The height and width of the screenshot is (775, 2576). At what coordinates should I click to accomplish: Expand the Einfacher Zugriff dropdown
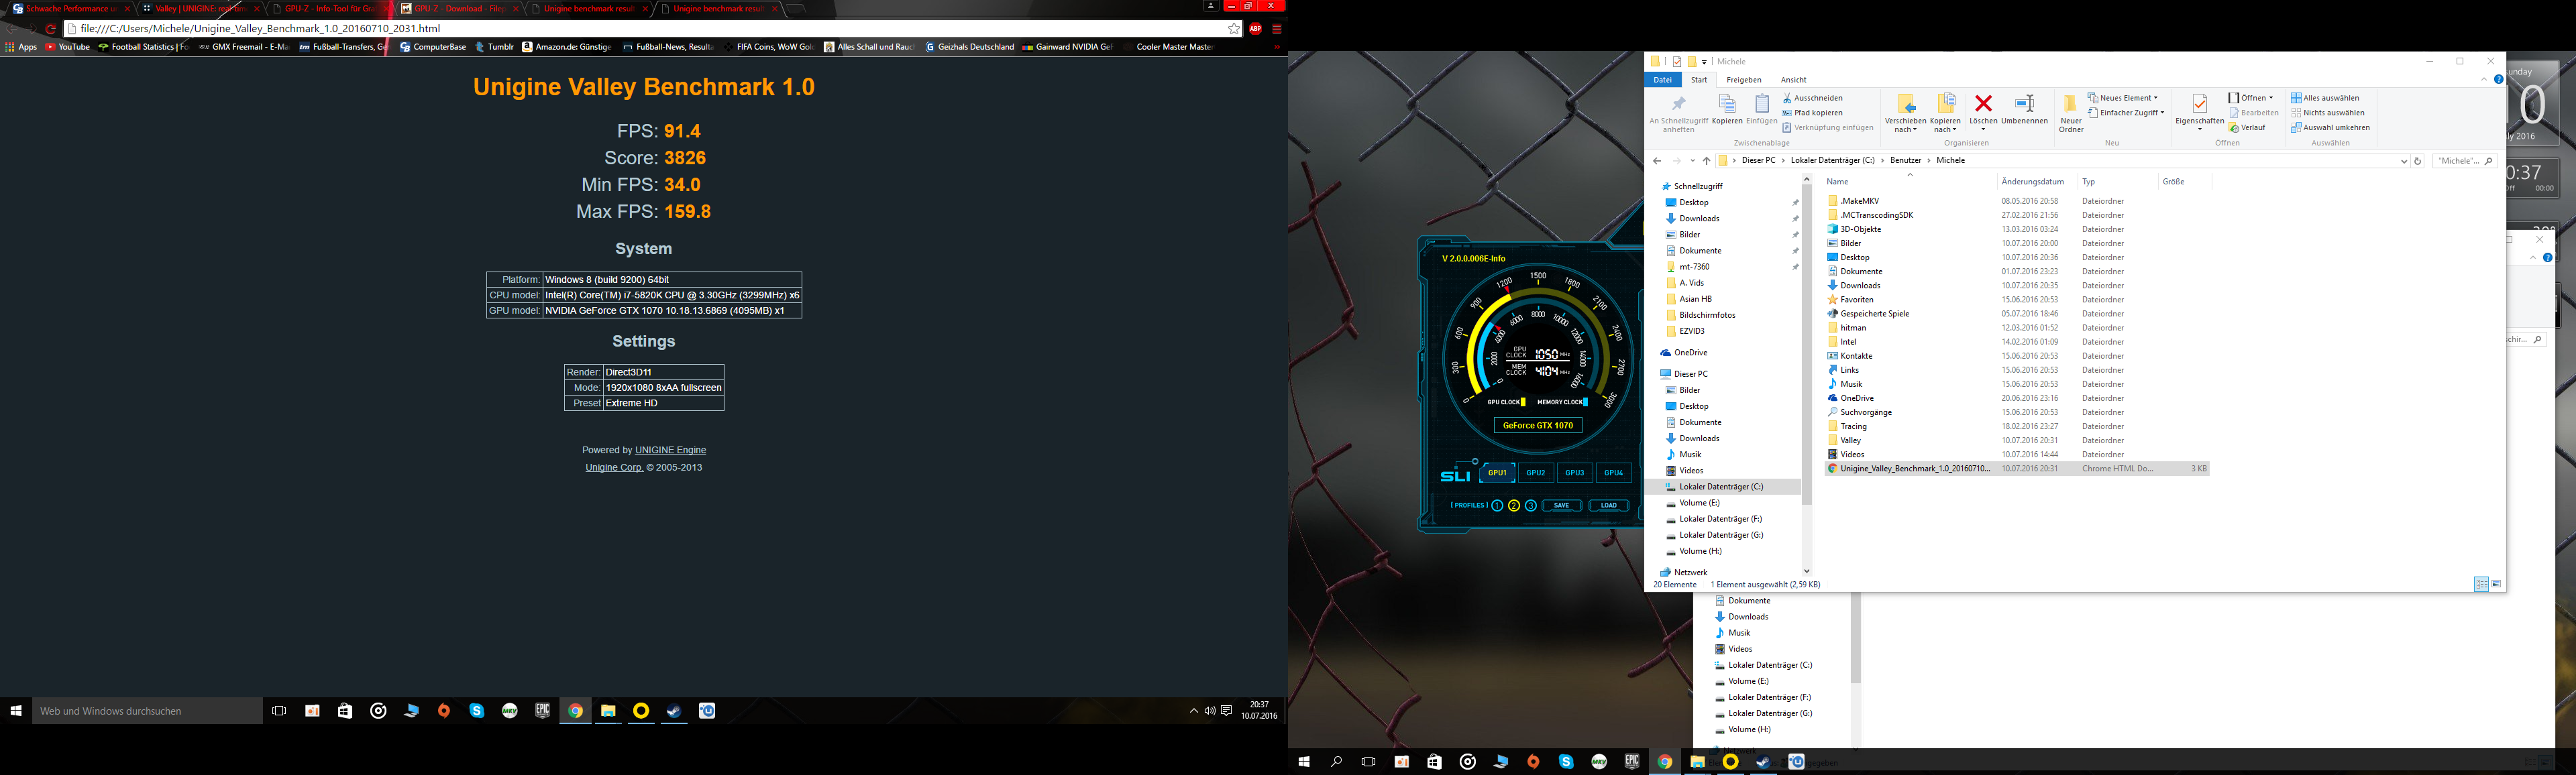pyautogui.click(x=2131, y=113)
